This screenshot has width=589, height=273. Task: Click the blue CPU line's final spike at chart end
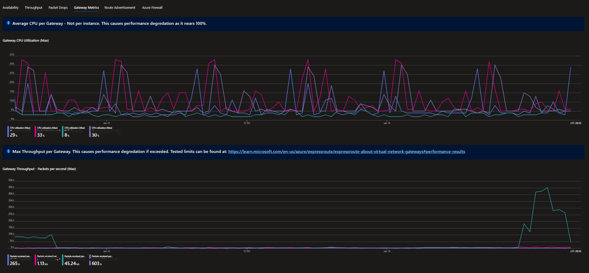[571, 68]
